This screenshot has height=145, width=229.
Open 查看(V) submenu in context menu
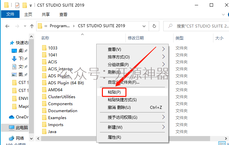point(132,49)
